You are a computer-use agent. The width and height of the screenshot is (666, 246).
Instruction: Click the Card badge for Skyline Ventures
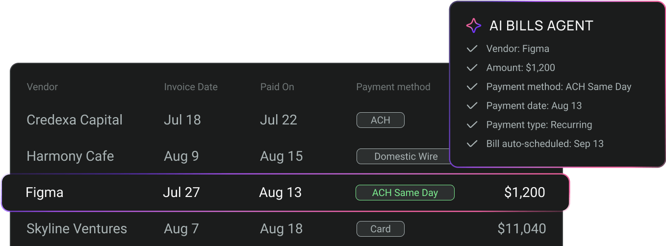click(381, 228)
